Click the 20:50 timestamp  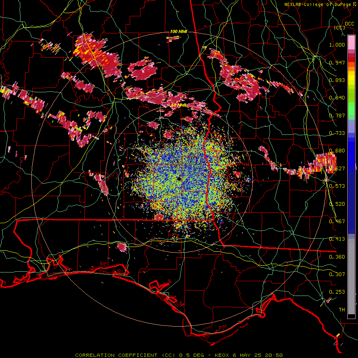274,355
